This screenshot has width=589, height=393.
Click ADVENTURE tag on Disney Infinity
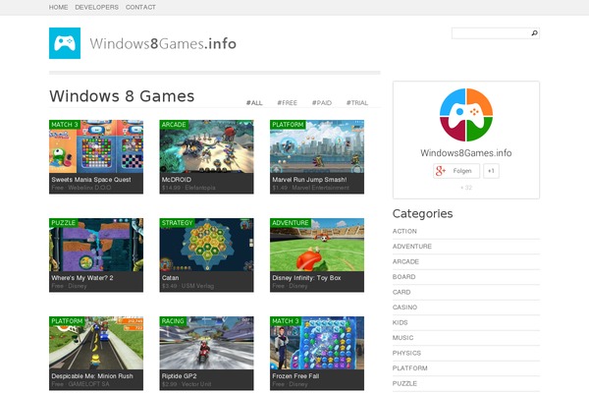(291, 223)
